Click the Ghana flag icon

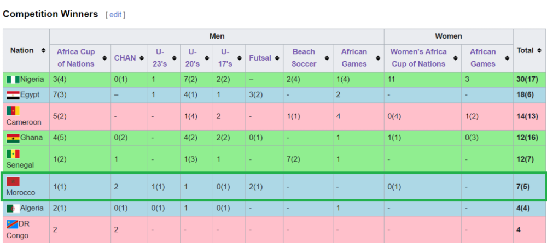[13, 138]
